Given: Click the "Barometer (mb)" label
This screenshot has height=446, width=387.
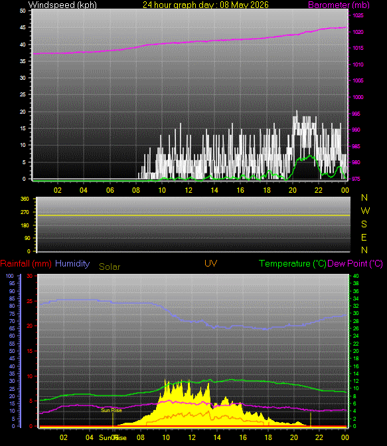Looking at the screenshot, I should pyautogui.click(x=339, y=5).
